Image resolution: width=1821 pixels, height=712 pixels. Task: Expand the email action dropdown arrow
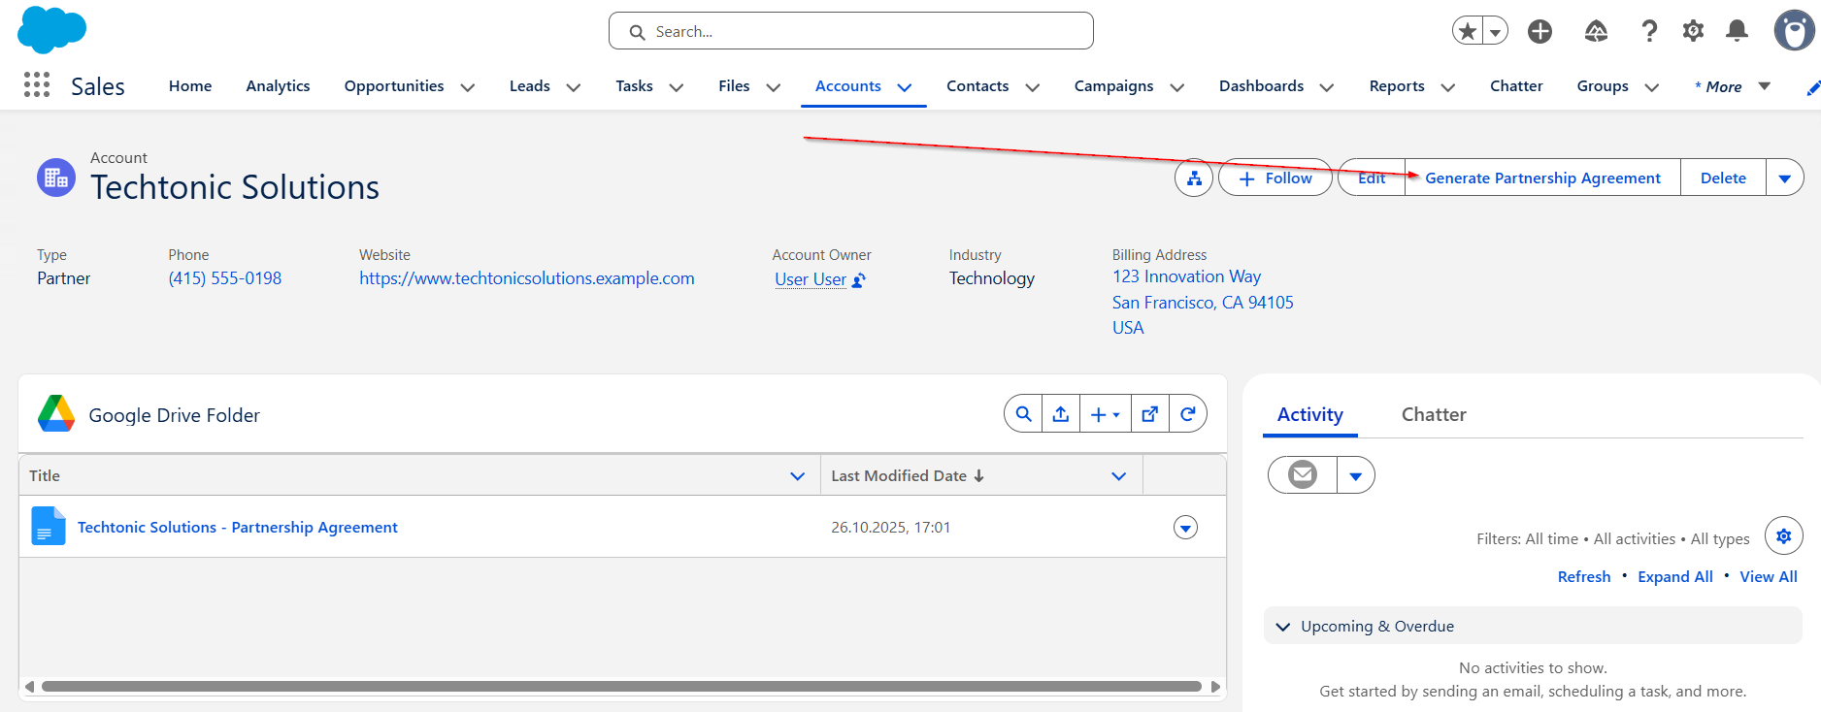click(1355, 476)
